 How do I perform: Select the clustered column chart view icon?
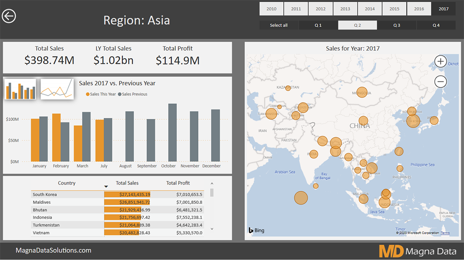pyautogui.click(x=20, y=89)
